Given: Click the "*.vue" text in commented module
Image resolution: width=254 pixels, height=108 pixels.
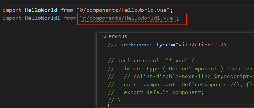Looking at the screenshot, I should tap(177, 61).
